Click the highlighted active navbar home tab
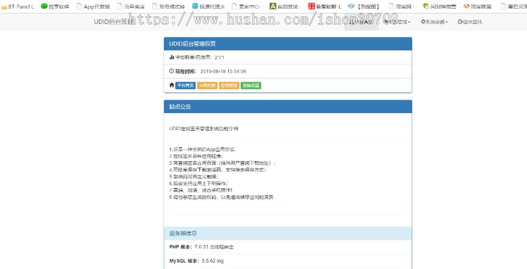 (x=361, y=22)
